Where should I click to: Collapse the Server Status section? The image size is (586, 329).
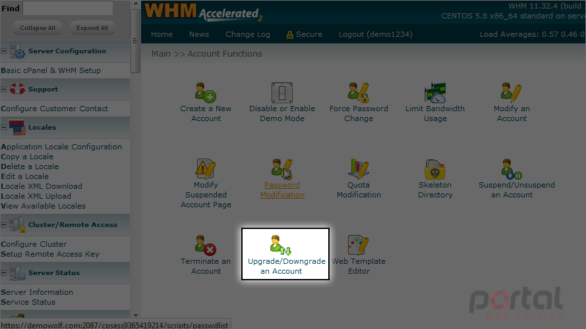(x=4, y=272)
